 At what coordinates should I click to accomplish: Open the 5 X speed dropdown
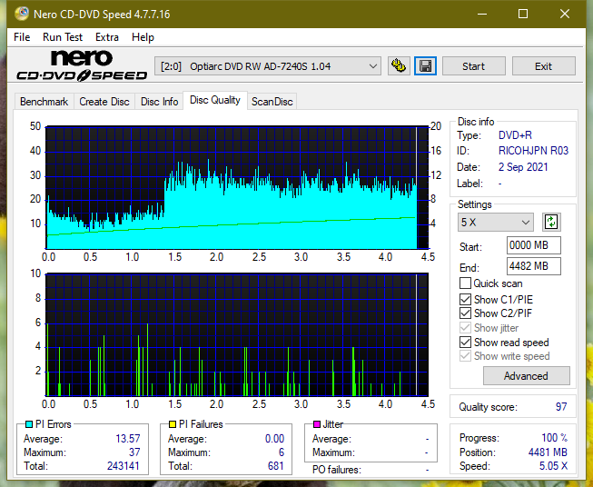coord(496,222)
